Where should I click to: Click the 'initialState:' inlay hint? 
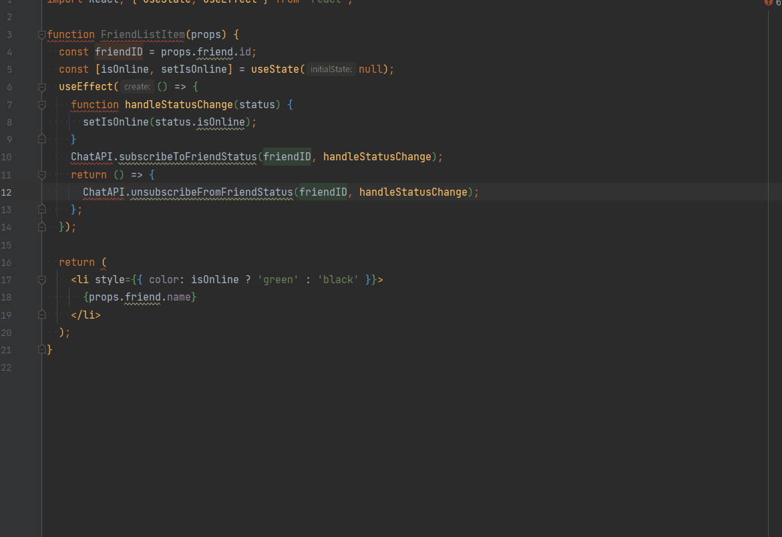click(331, 69)
